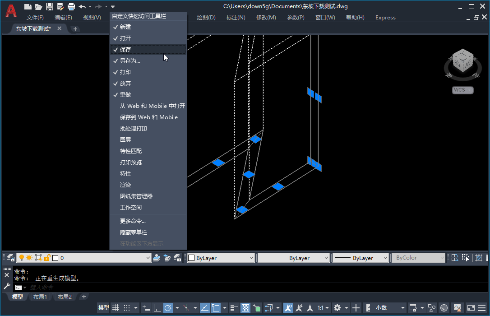Switch to the 布局1 tab

pyautogui.click(x=40, y=297)
